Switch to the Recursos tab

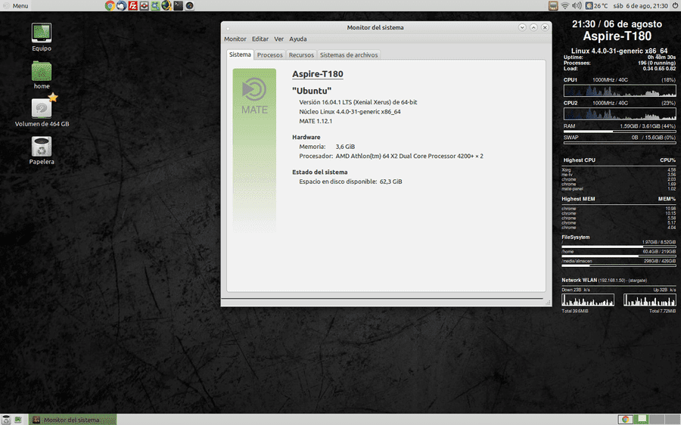coord(301,54)
